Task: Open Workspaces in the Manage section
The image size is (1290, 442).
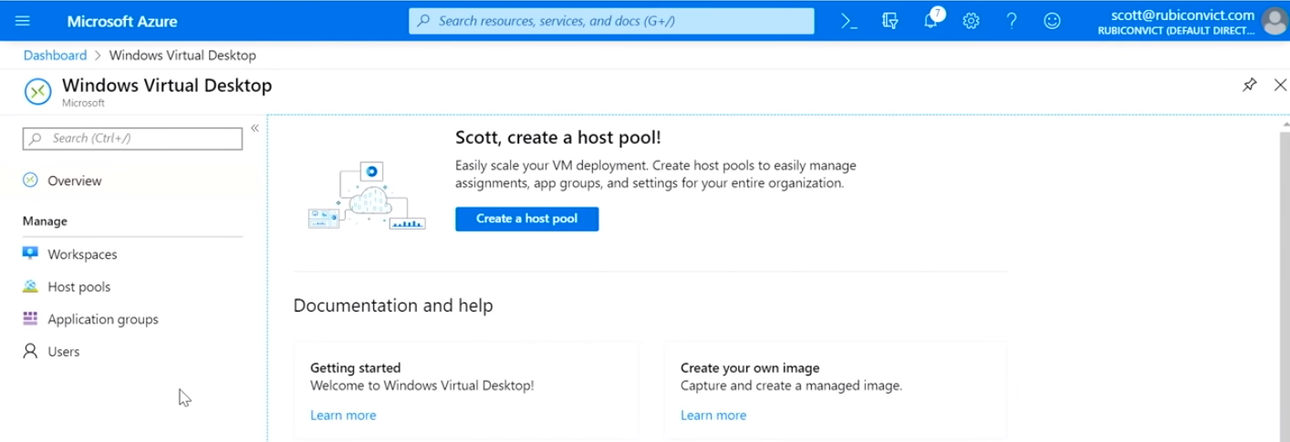Action: pos(82,254)
